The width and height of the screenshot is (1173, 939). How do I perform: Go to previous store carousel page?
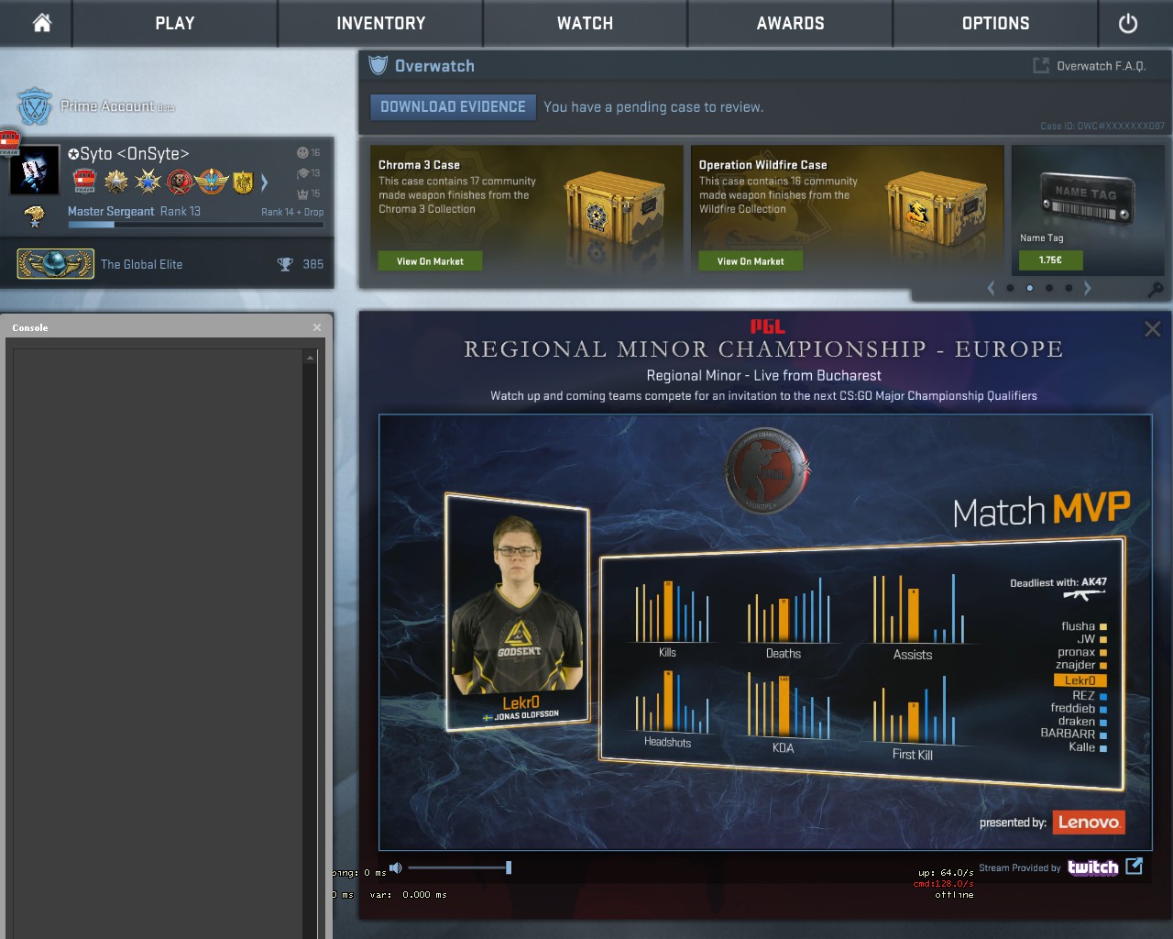[x=991, y=288]
